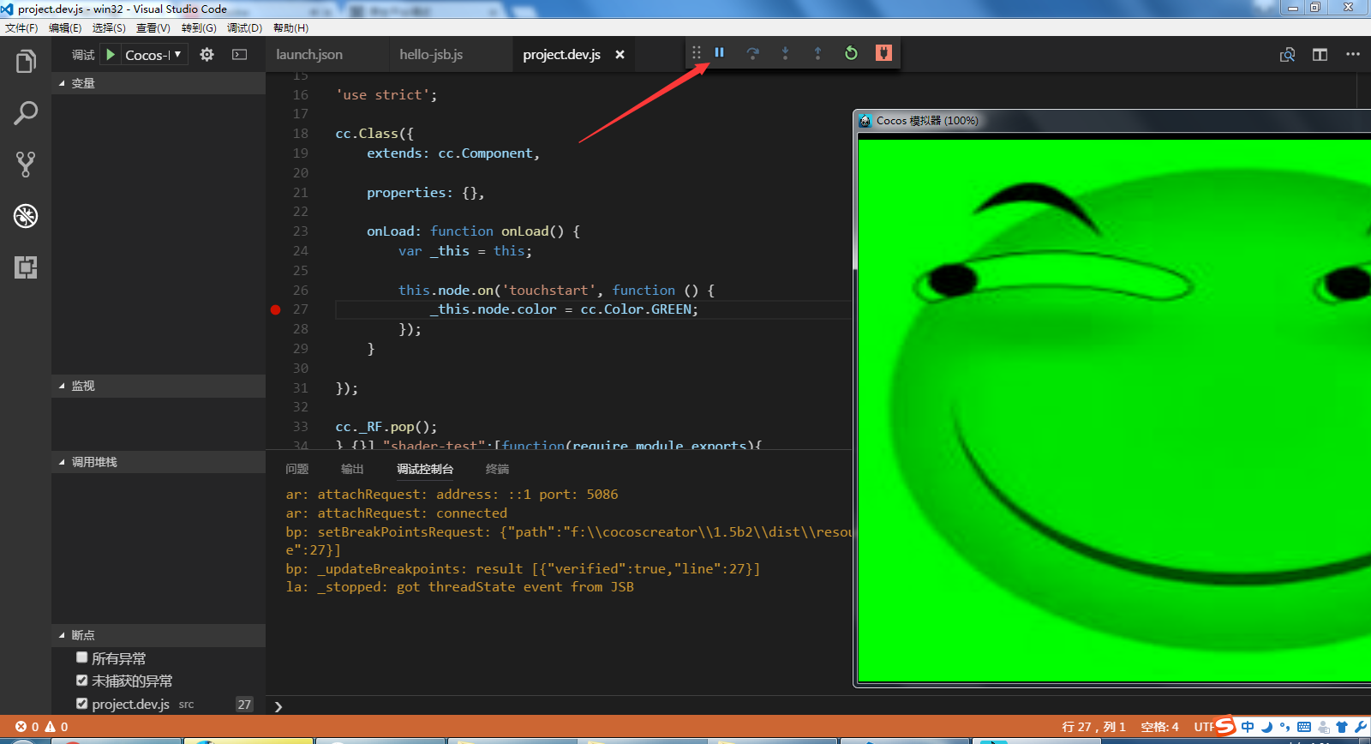Screen dimensions: 1371x744
Task: Open the Go (转到) menu
Action: pos(199,28)
